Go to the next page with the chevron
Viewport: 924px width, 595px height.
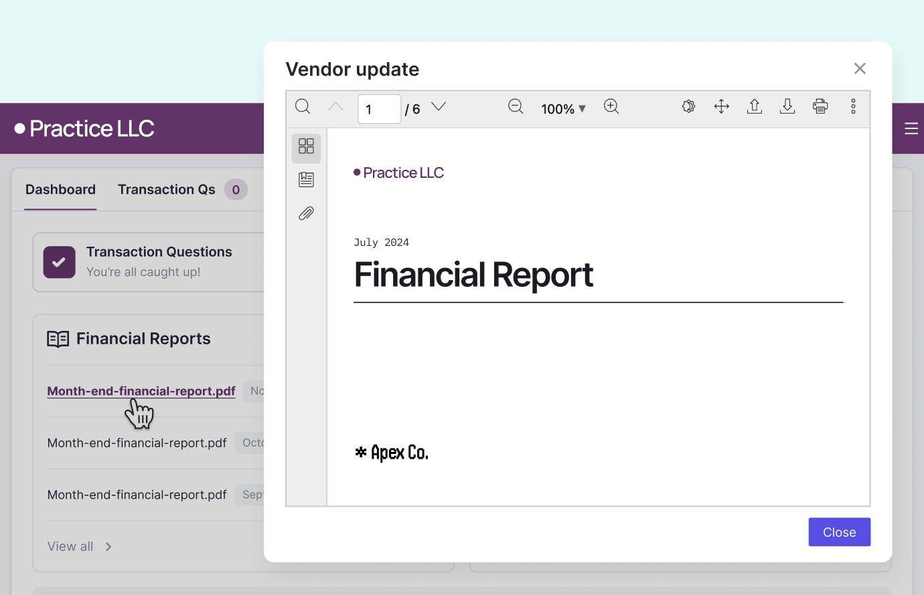(438, 106)
